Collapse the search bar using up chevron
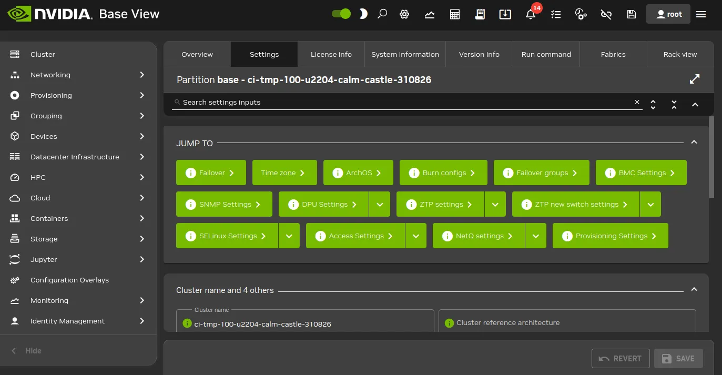 point(695,104)
